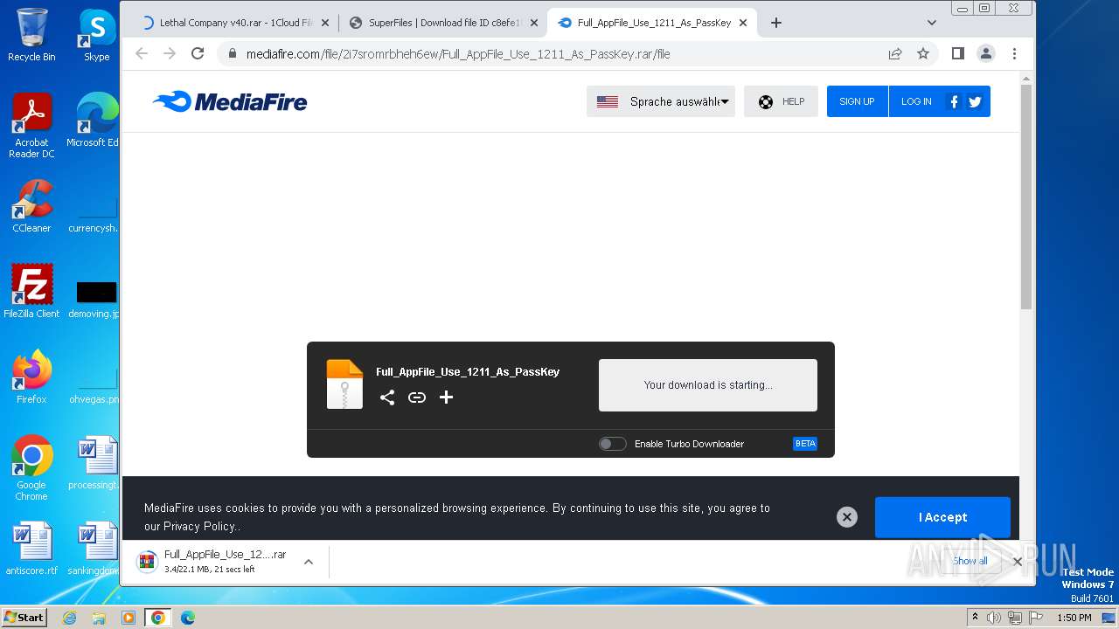The image size is (1119, 629).
Task: Open the share icon for the file
Action: coord(387,397)
